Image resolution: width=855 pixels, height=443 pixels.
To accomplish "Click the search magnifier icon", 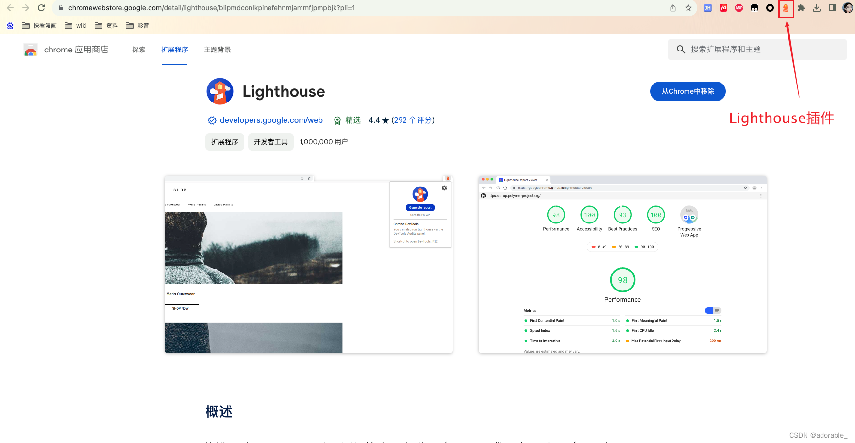I will click(681, 50).
